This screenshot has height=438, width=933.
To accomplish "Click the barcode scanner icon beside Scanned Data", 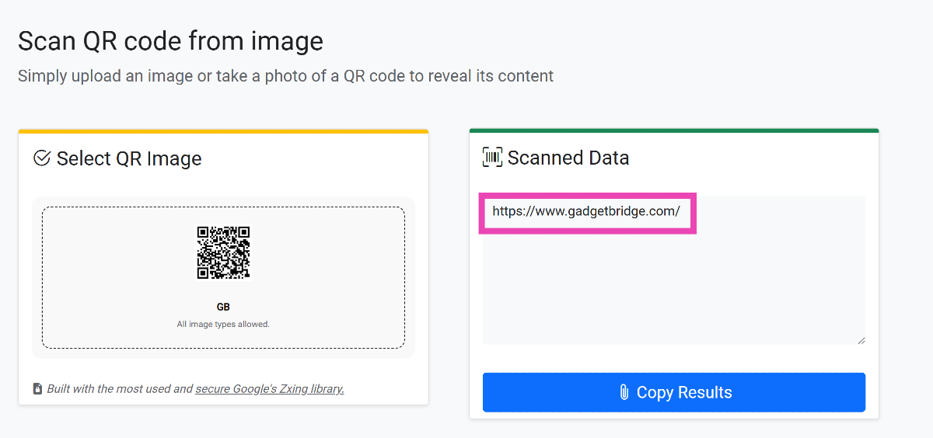I will 492,158.
